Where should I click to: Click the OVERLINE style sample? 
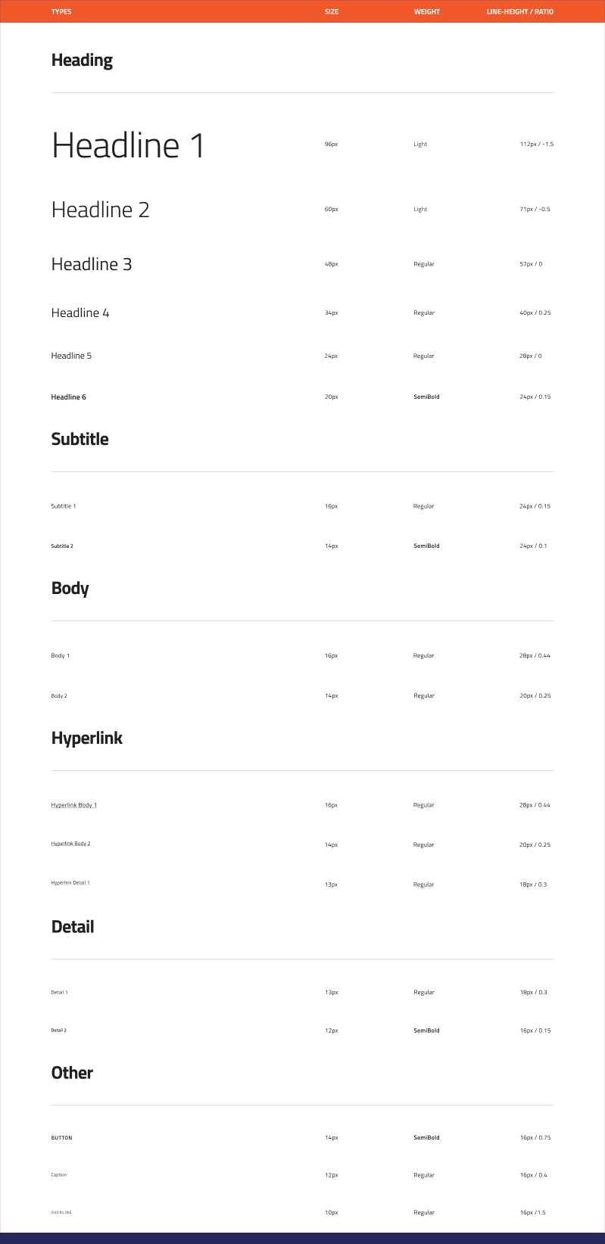[x=61, y=1212]
